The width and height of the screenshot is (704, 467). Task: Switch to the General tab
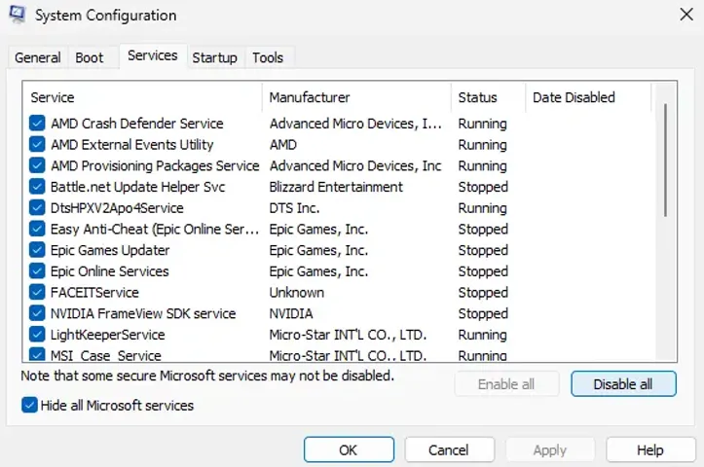[38, 57]
